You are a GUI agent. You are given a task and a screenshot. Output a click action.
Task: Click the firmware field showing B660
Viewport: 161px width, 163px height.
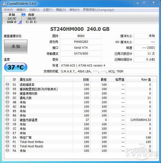pyautogui.click(x=81, y=36)
